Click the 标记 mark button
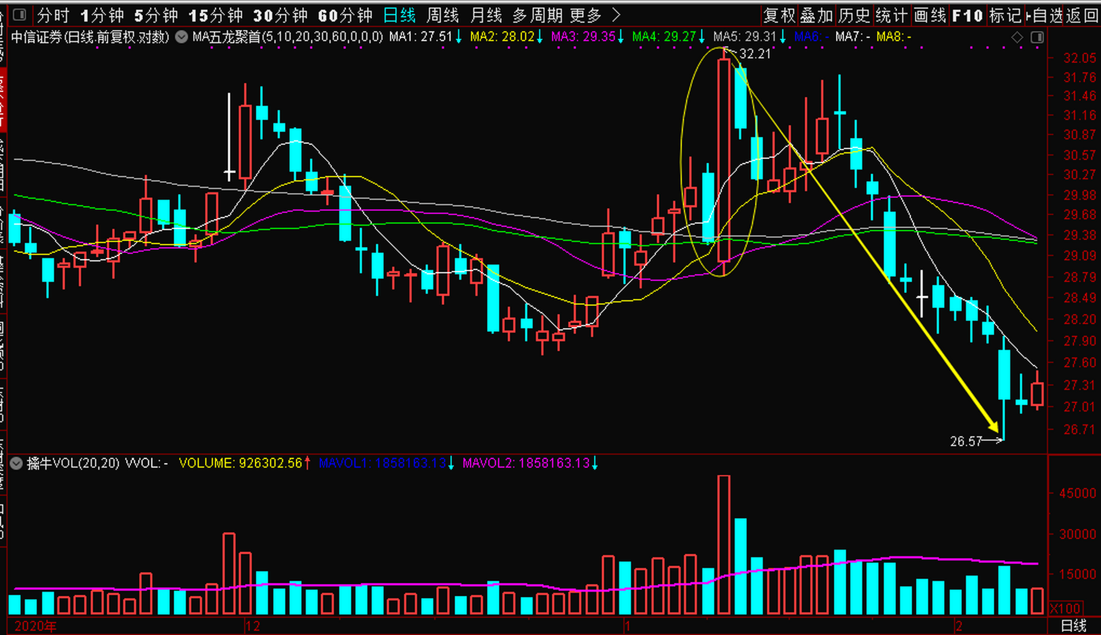The width and height of the screenshot is (1101, 635). click(1005, 15)
